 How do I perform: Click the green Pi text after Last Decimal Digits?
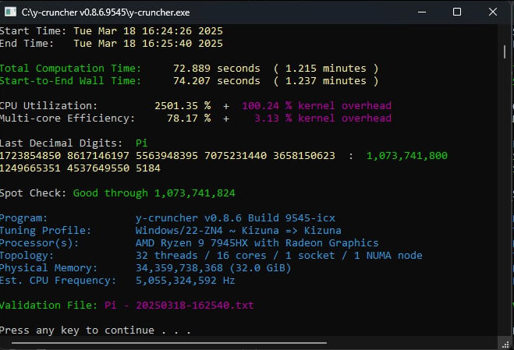click(x=141, y=143)
